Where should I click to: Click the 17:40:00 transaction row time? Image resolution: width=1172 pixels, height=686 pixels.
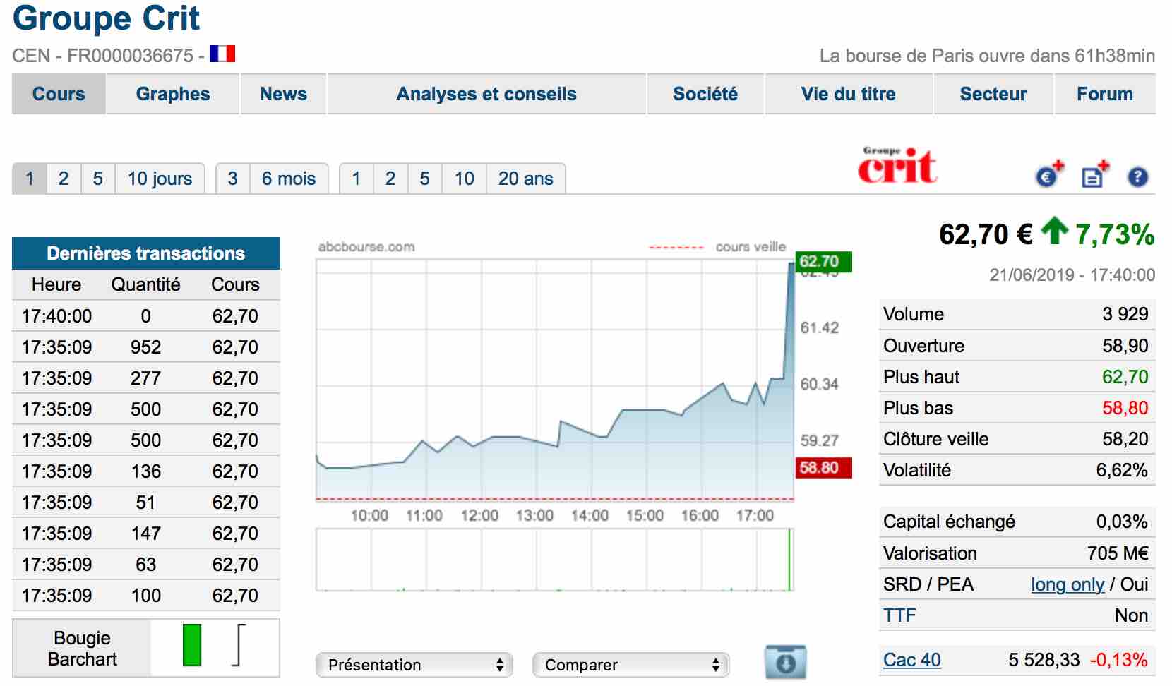[x=56, y=316]
